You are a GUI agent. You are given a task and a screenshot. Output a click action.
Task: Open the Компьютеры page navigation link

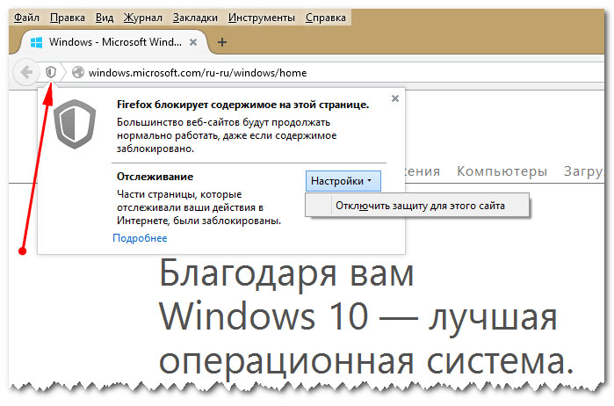click(502, 170)
